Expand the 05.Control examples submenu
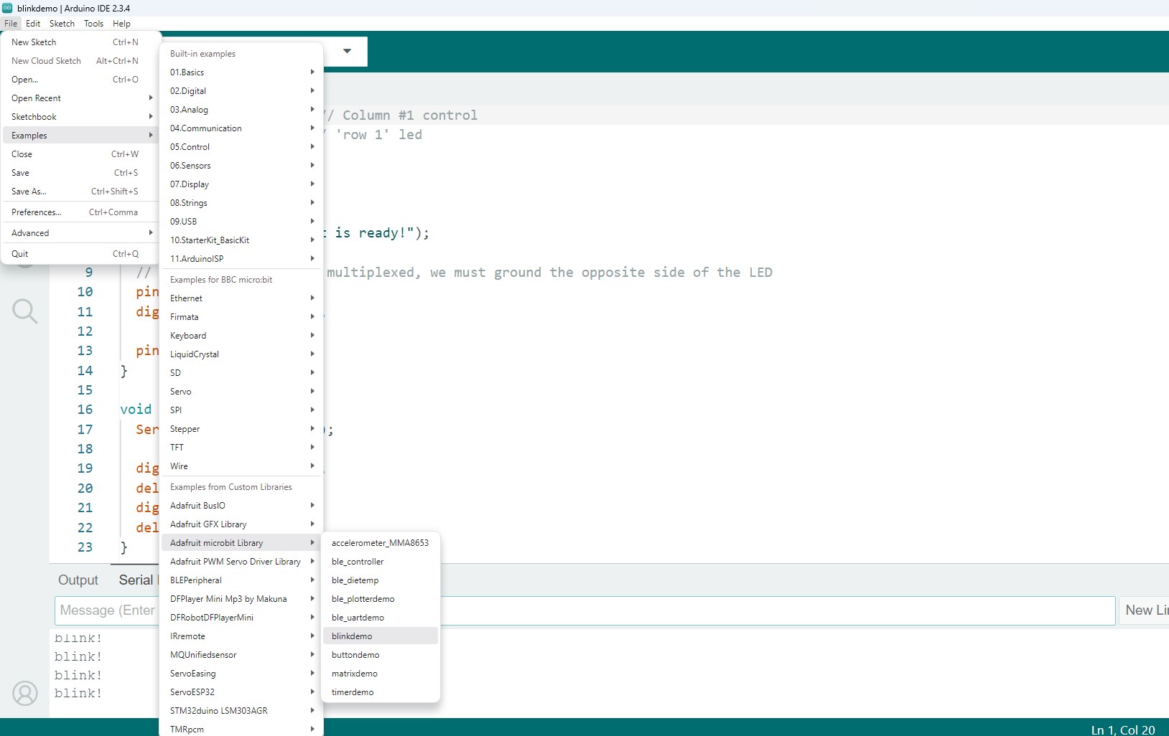The width and height of the screenshot is (1169, 736). tap(241, 147)
